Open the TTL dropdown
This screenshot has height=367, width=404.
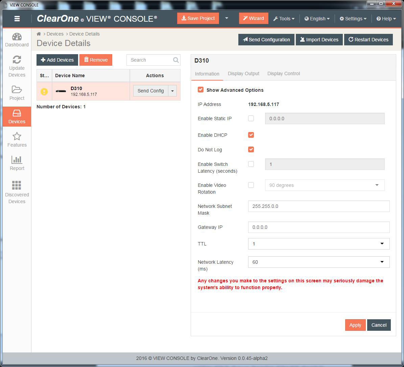pyautogui.click(x=319, y=244)
